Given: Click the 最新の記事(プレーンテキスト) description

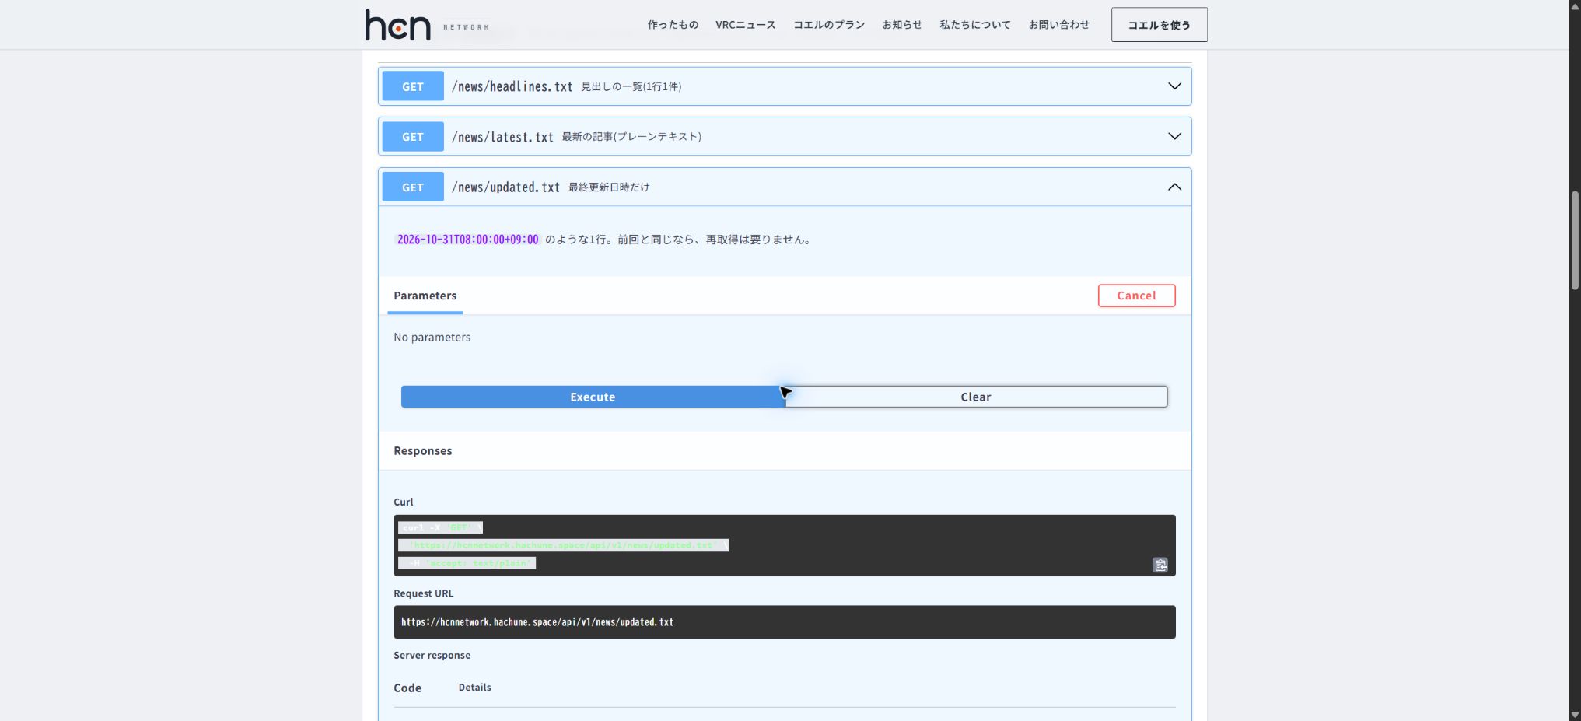Looking at the screenshot, I should [631, 137].
